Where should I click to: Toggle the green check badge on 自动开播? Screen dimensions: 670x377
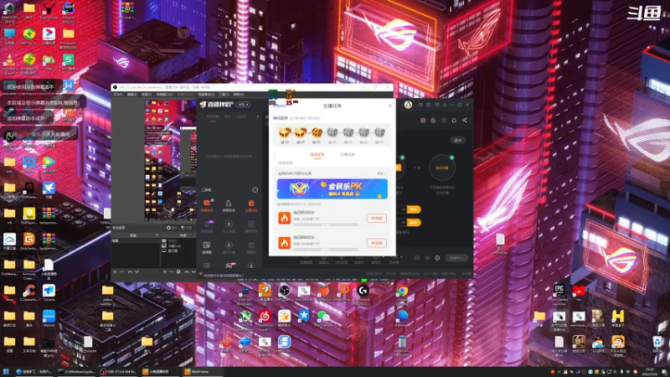pyautogui.click(x=451, y=158)
